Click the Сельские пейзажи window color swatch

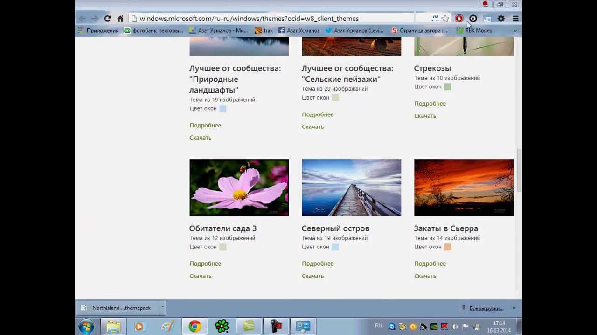(x=335, y=98)
